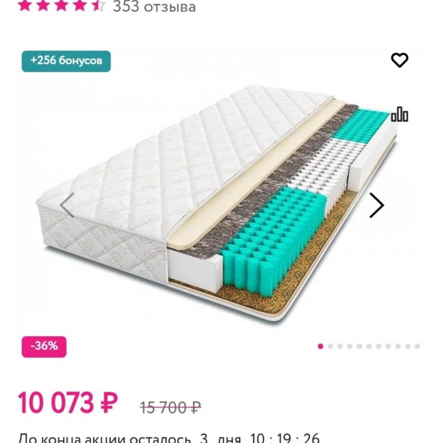Screen dimensions: 443x443
Task: Select the third carousel dot
Action: 340,346
